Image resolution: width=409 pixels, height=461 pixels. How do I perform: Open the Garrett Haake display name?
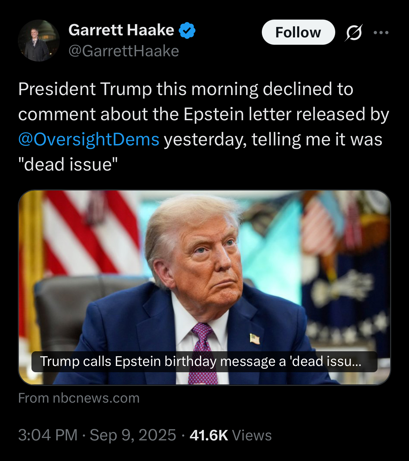coord(121,30)
